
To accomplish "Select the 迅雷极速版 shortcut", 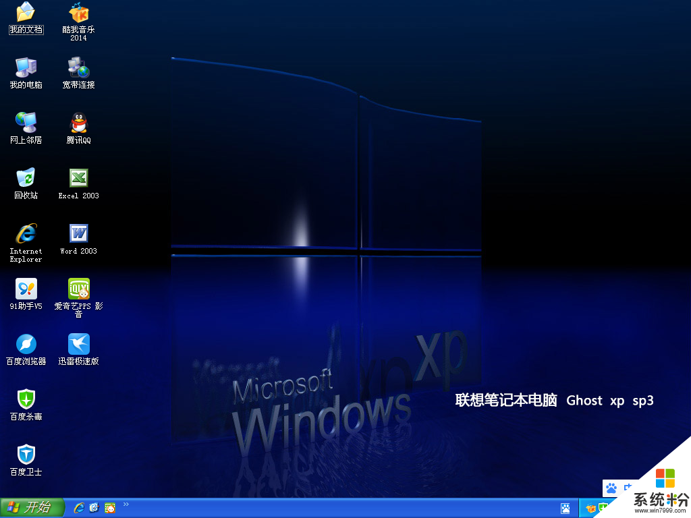I will click(78, 344).
